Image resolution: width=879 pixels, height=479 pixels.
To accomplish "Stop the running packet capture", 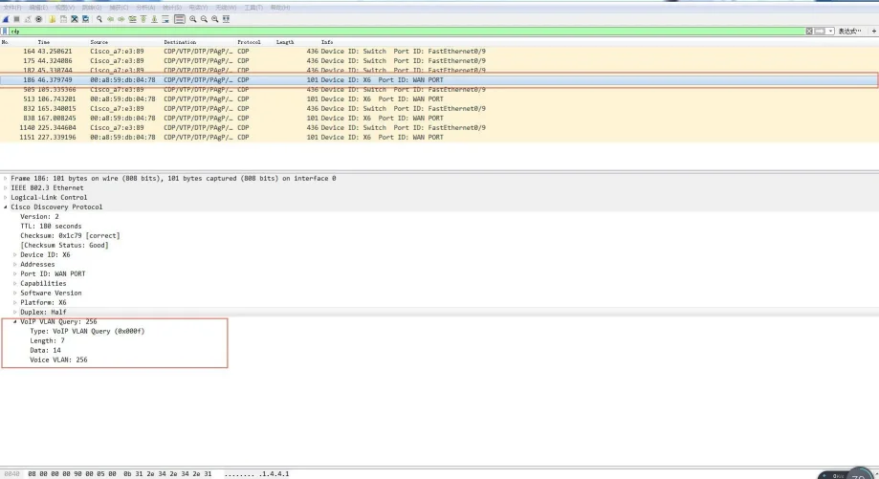I will pyautogui.click(x=15, y=19).
